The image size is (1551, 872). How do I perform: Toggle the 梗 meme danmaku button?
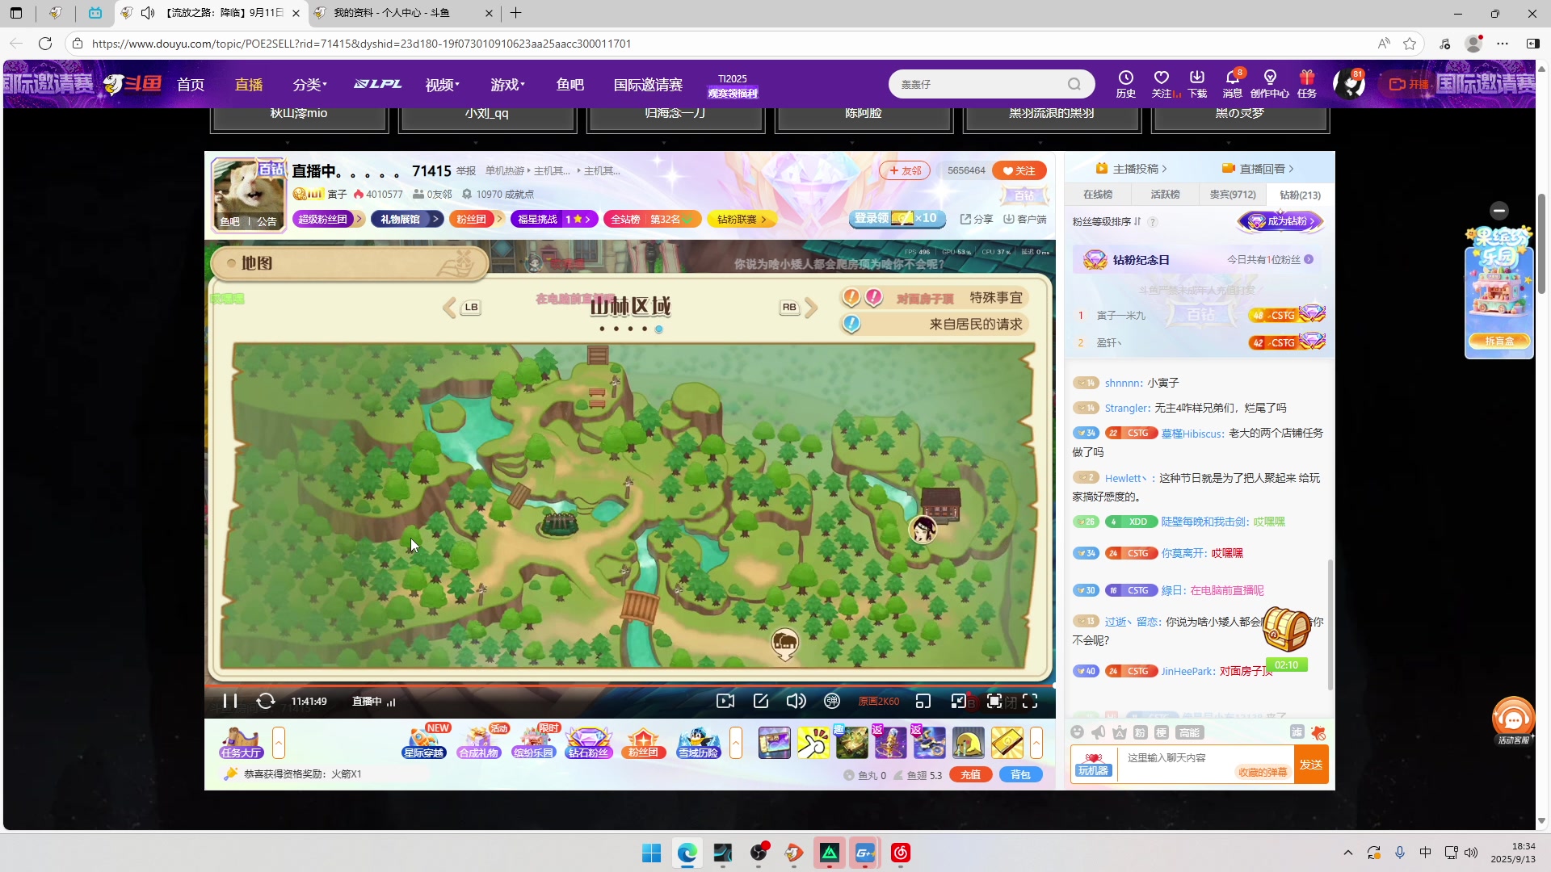click(x=1162, y=732)
